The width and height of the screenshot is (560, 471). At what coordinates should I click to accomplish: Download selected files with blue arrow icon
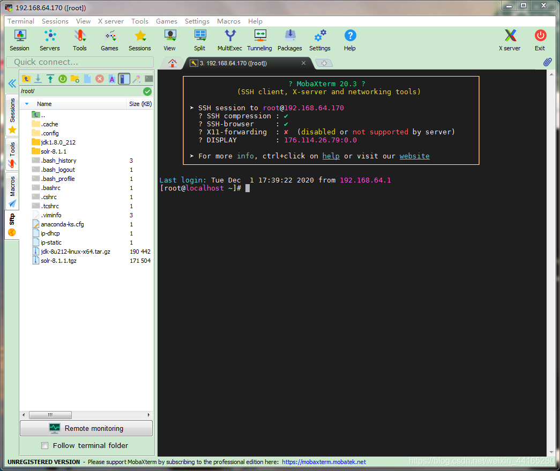pos(38,79)
